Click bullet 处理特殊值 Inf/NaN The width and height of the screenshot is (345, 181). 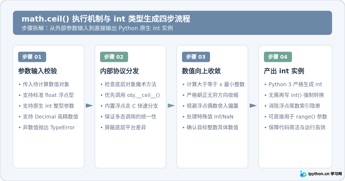click(208, 117)
